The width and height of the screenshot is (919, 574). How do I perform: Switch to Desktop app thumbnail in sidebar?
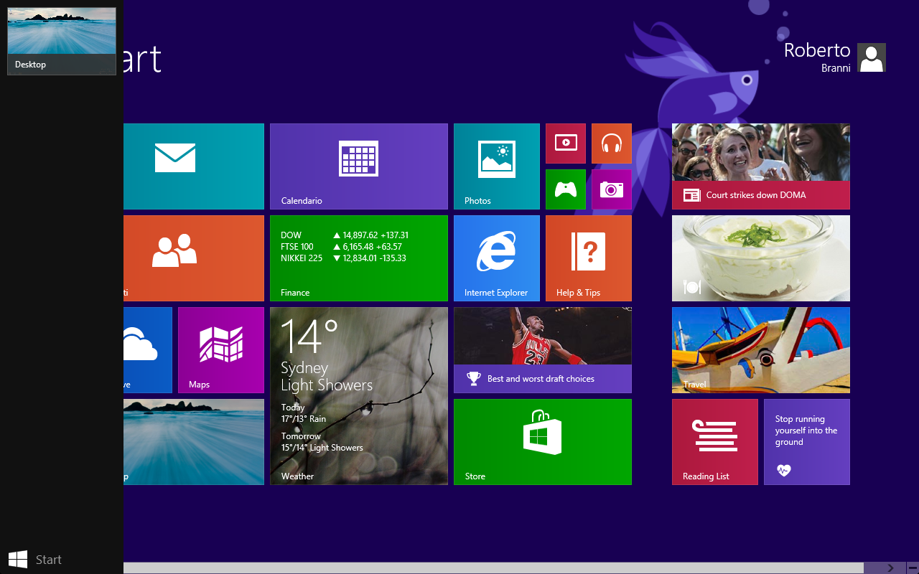point(62,41)
